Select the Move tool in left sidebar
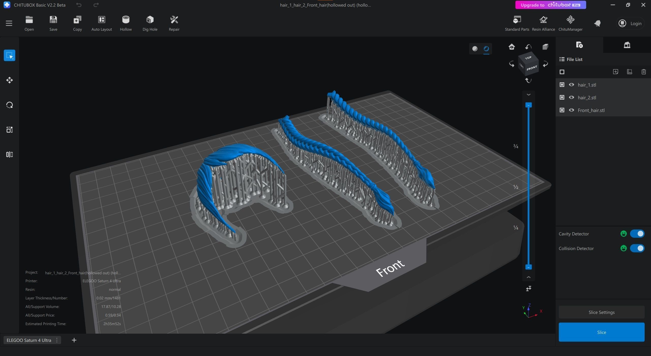 tap(9, 80)
